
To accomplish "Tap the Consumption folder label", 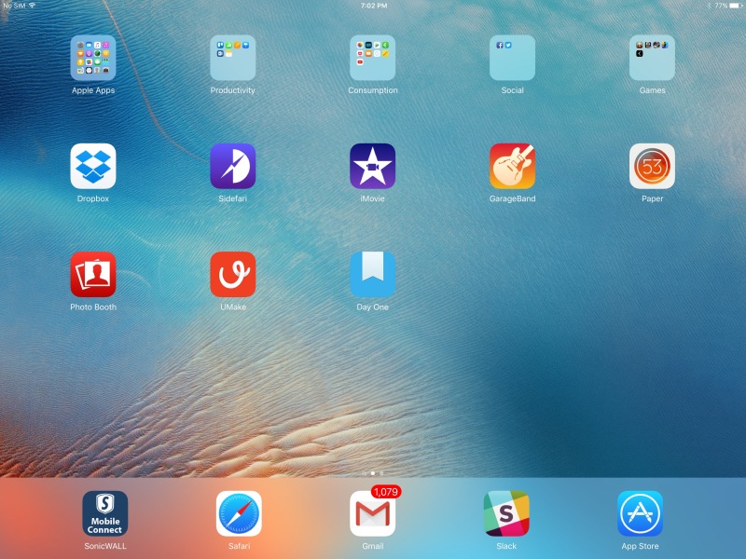I will (x=372, y=90).
